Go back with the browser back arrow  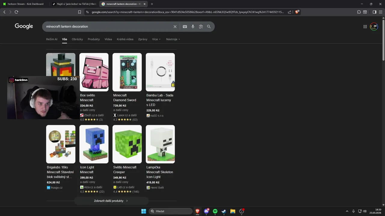[4, 12]
